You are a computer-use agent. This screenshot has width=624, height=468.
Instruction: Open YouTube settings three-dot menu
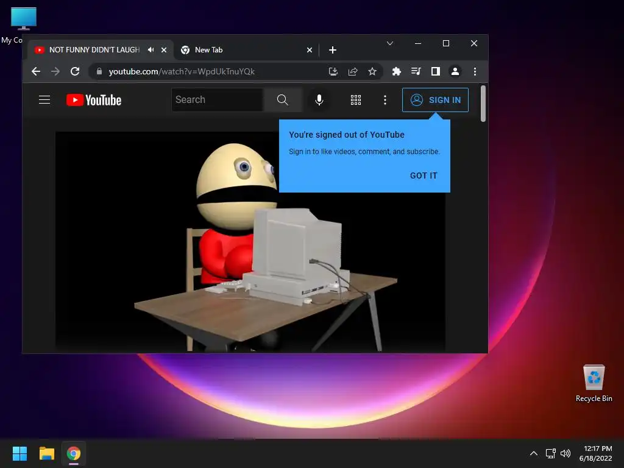385,100
